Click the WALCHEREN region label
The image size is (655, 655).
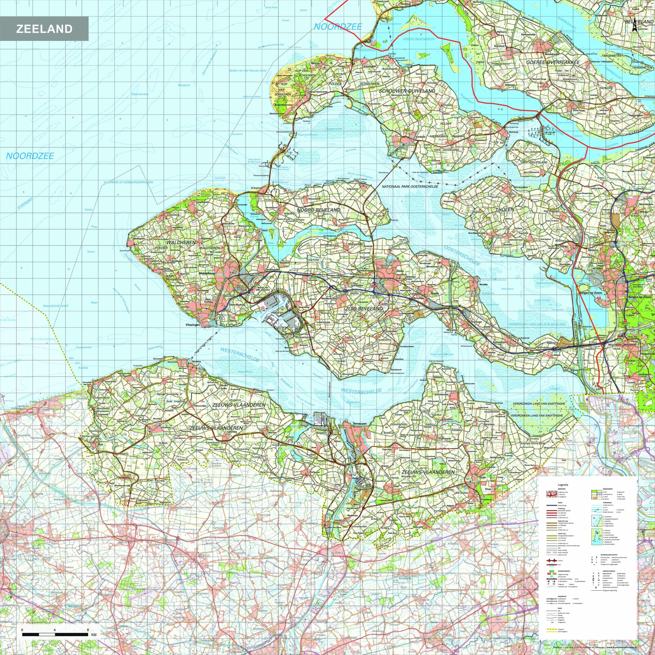(x=181, y=243)
